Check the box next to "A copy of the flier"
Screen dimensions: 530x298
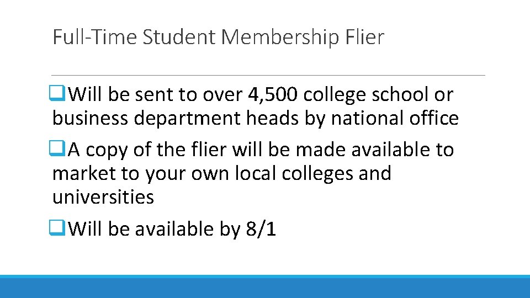pos(57,148)
